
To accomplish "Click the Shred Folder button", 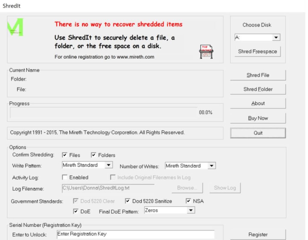I will pos(258,89).
